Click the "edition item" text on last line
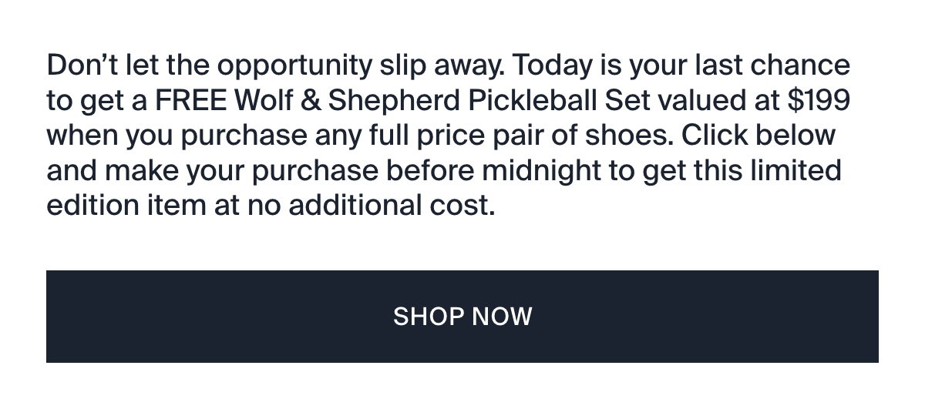This screenshot has height=409, width=925. click(x=122, y=205)
